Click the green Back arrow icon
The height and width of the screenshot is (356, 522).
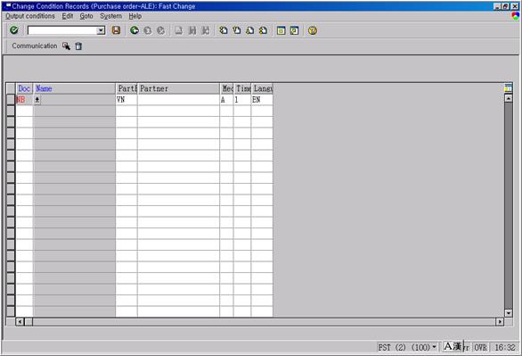135,30
